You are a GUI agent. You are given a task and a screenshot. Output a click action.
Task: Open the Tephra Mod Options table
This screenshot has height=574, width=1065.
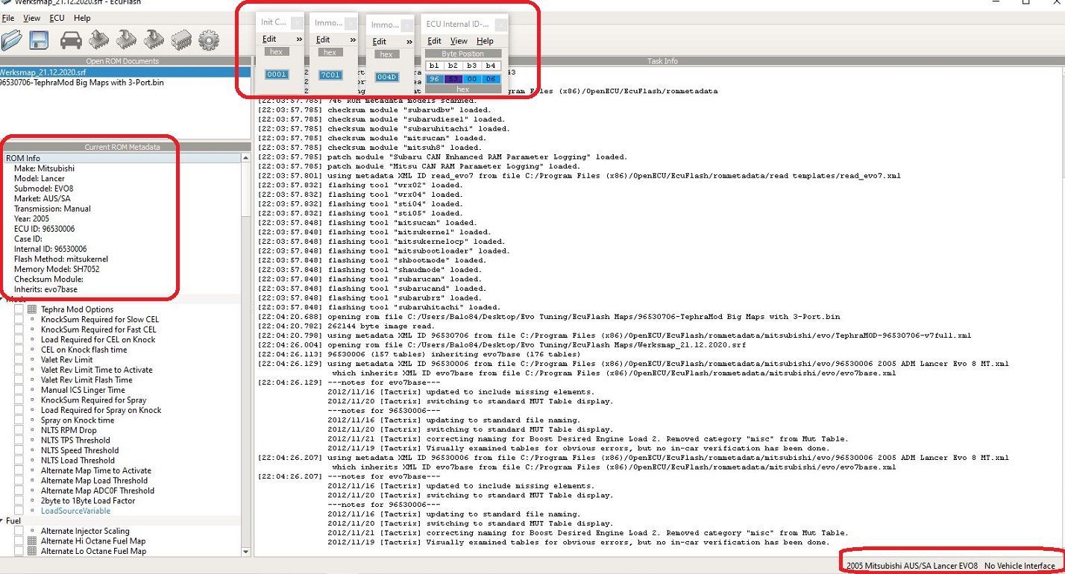(77, 309)
